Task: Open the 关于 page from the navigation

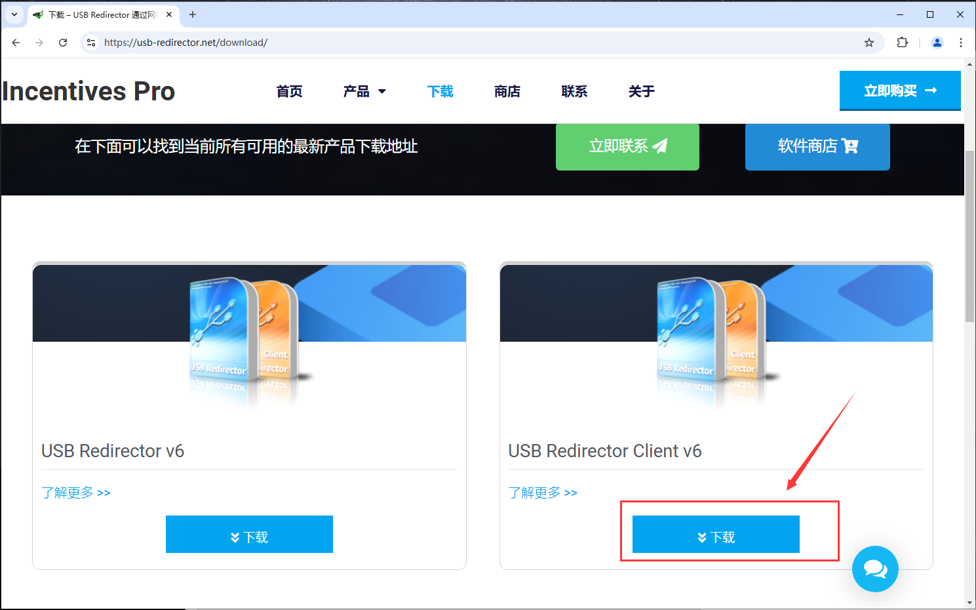Action: point(640,92)
